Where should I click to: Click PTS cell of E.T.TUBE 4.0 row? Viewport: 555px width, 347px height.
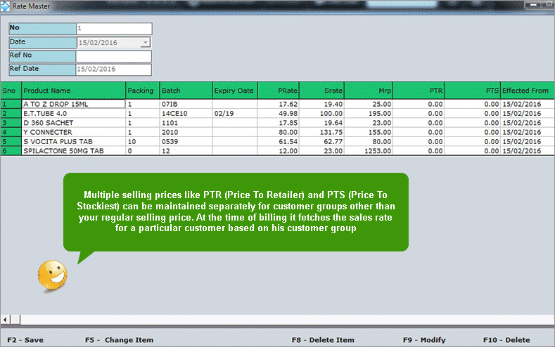click(x=472, y=113)
